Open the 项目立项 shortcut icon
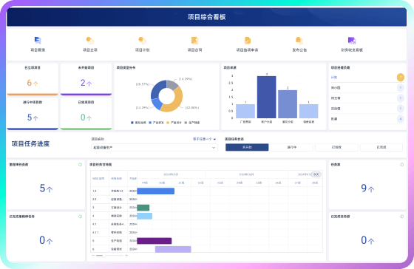414x269 pixels. (x=90, y=41)
